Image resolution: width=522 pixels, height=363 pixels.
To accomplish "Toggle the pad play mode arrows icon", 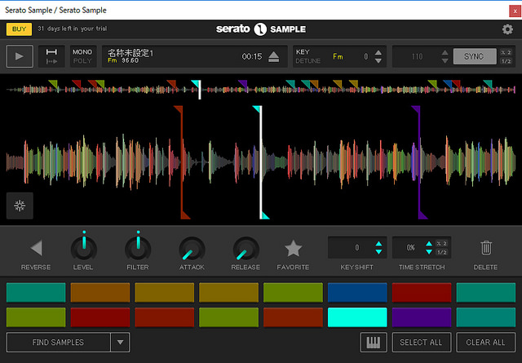I will coord(51,56).
